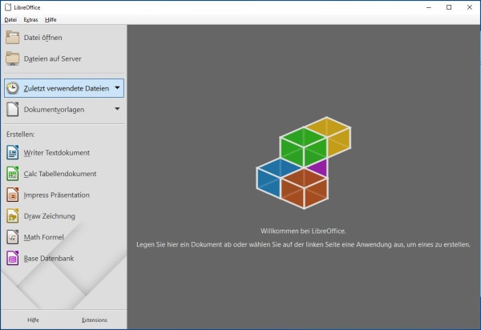The image size is (481, 330).
Task: Create a new Impress Präsentation
Action: pyautogui.click(x=57, y=195)
